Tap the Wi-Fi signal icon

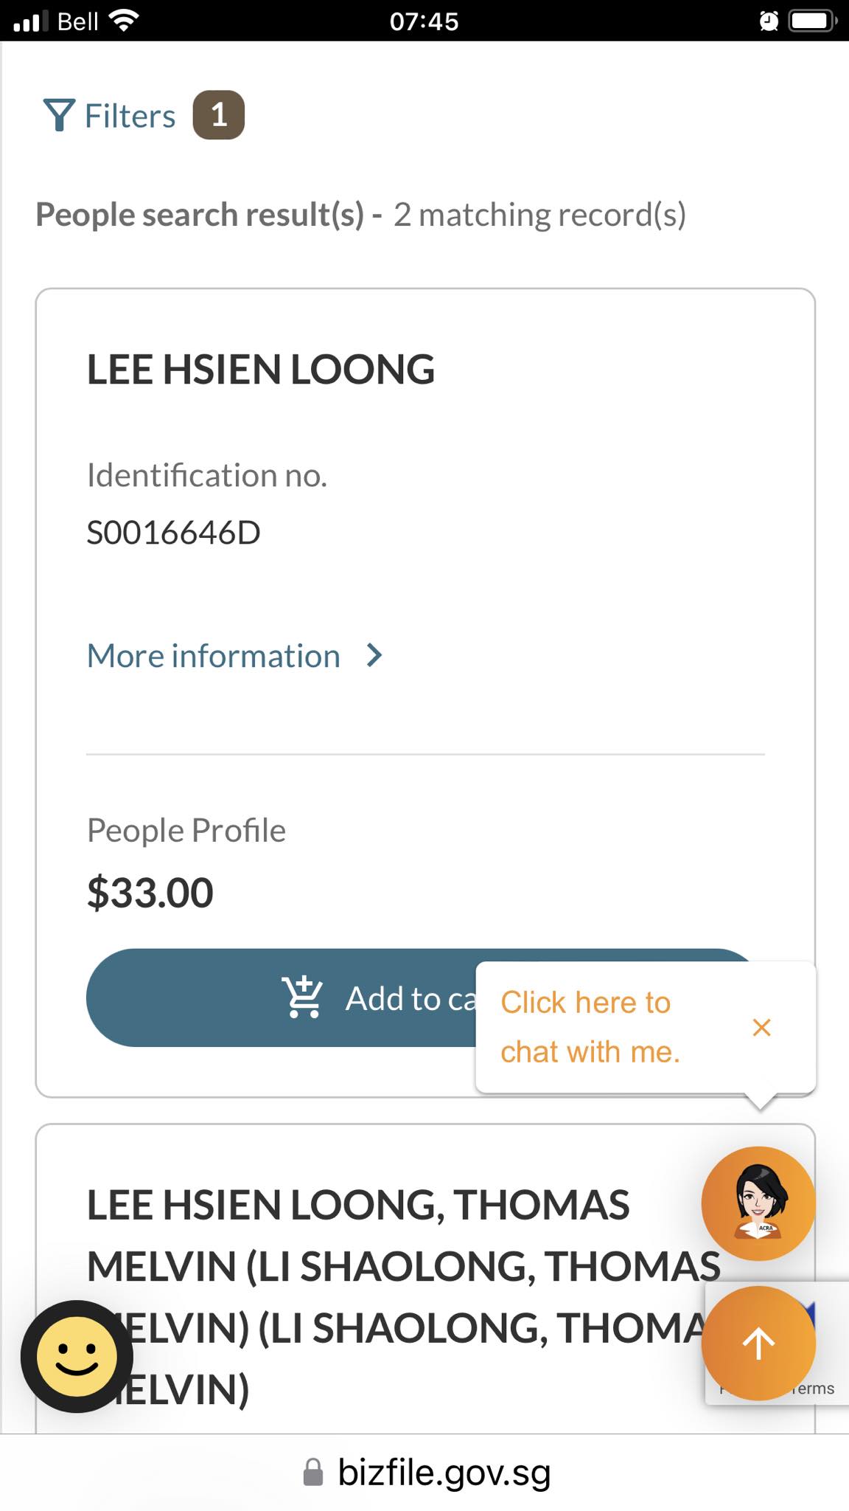[x=124, y=21]
